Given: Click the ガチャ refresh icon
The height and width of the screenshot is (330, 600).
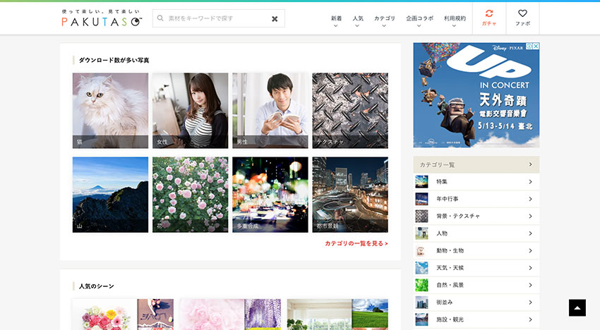Looking at the screenshot, I should click(488, 14).
